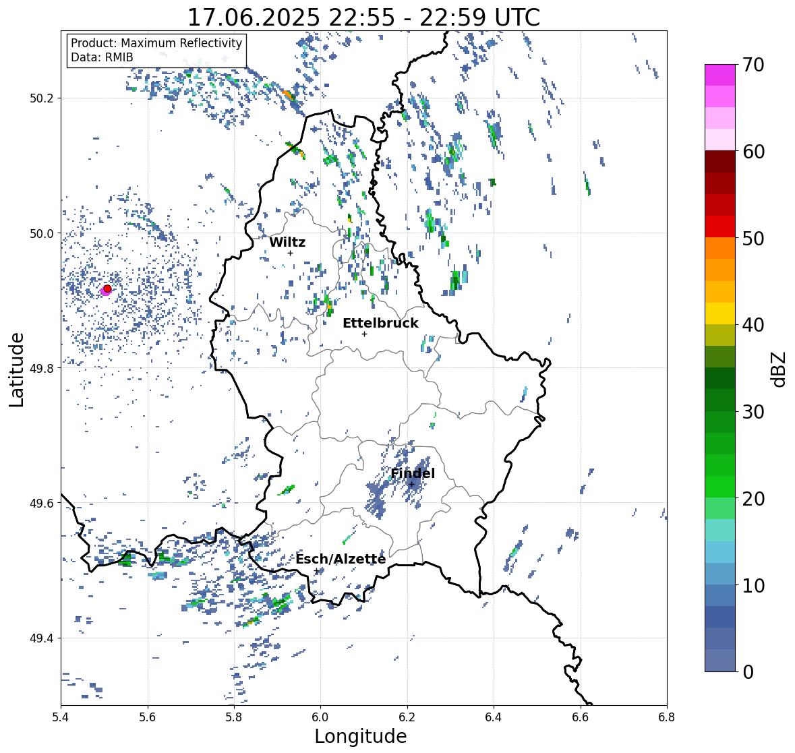Image resolution: width=795 pixels, height=753 pixels.
Task: Click the 50 dBZ colorbar tick
Action: coord(753,238)
